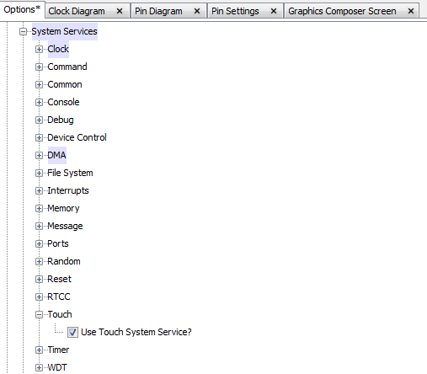Close the Pin Settings tab
Screen dimensions: 427x374
[274, 11]
